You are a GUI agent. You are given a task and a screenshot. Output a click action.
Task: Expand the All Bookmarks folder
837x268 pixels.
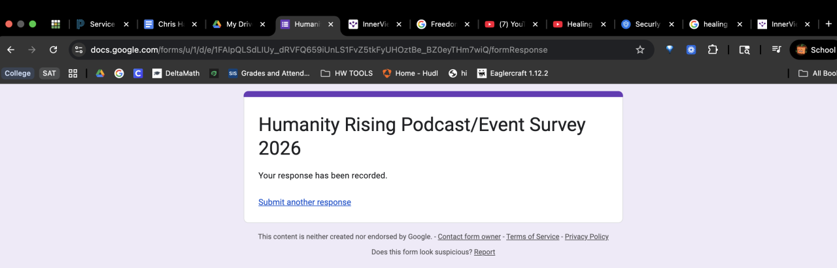click(x=818, y=73)
